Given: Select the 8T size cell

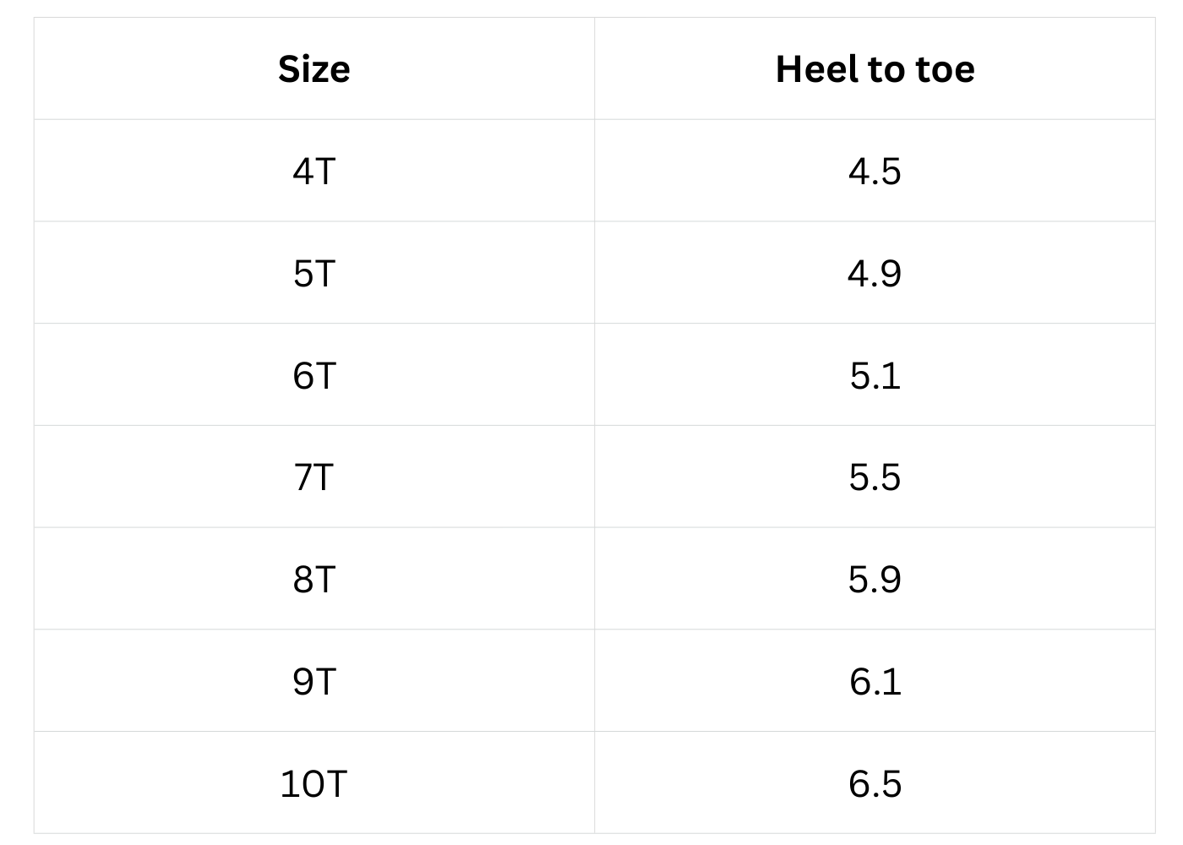Looking at the screenshot, I should point(313,580).
